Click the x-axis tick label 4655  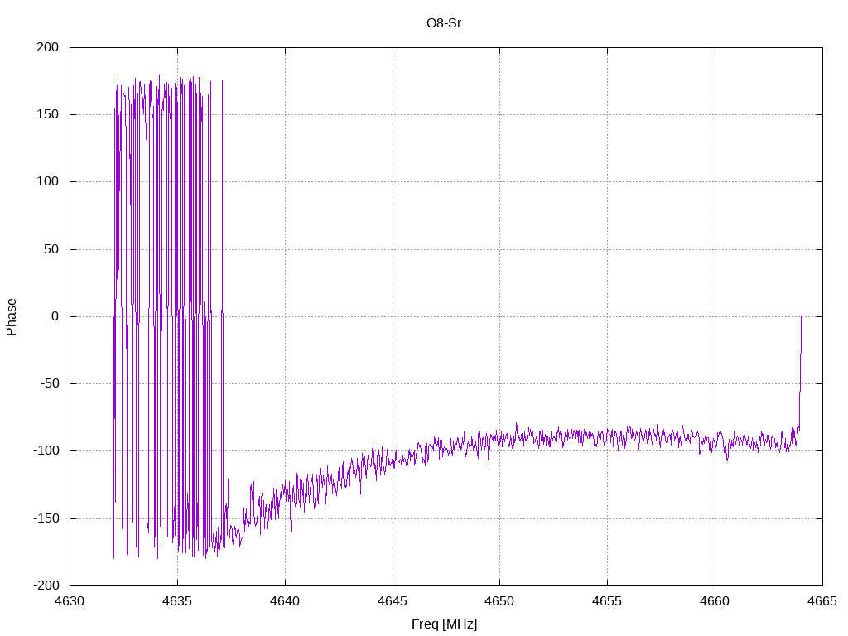[607, 601]
